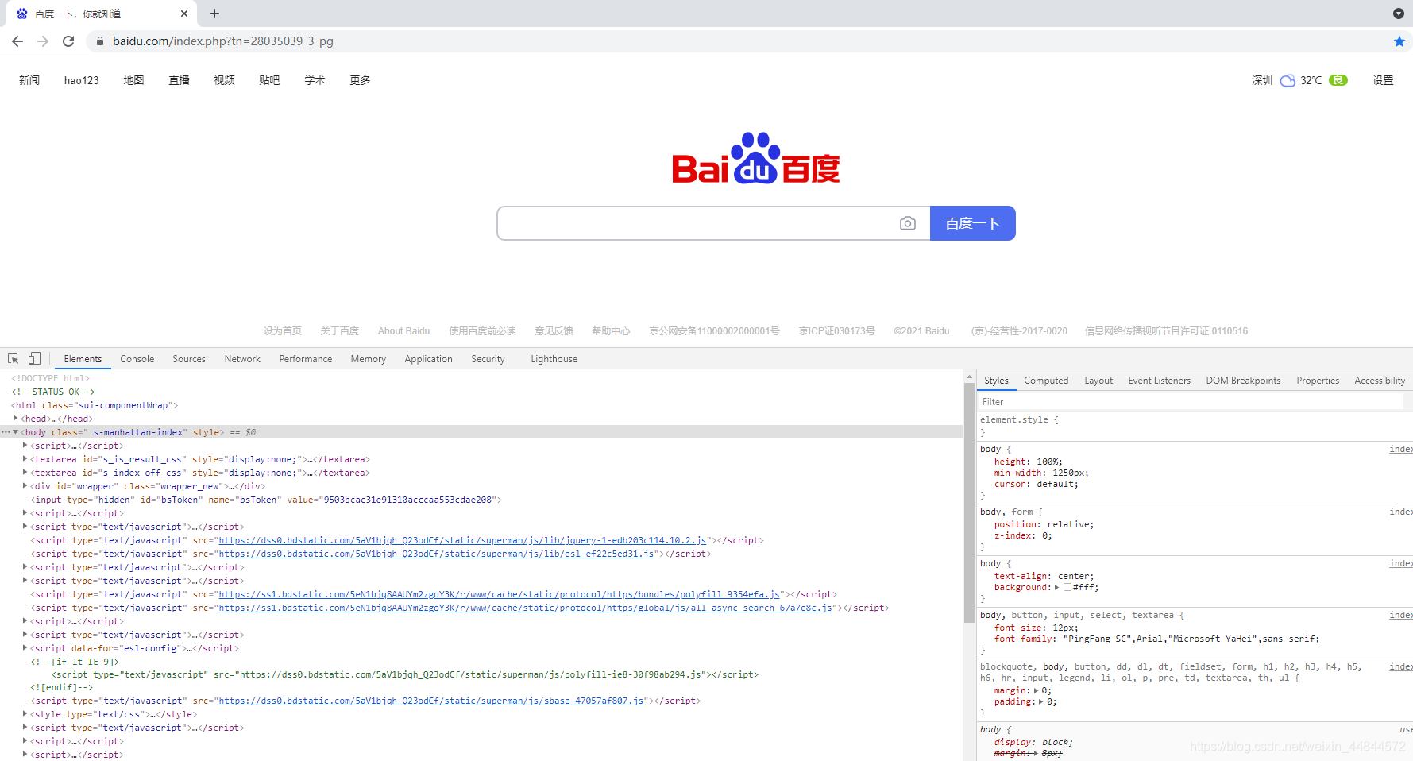Expand the head element node
The width and height of the screenshot is (1413, 761).
(15, 419)
